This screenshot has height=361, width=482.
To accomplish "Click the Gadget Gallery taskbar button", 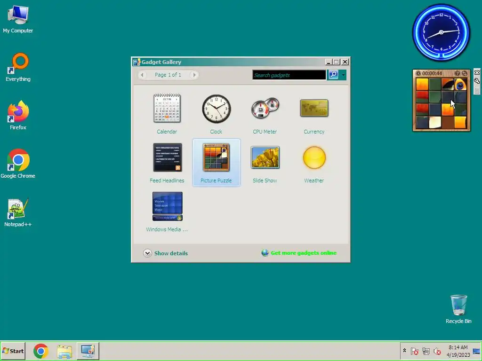I will (x=88, y=351).
